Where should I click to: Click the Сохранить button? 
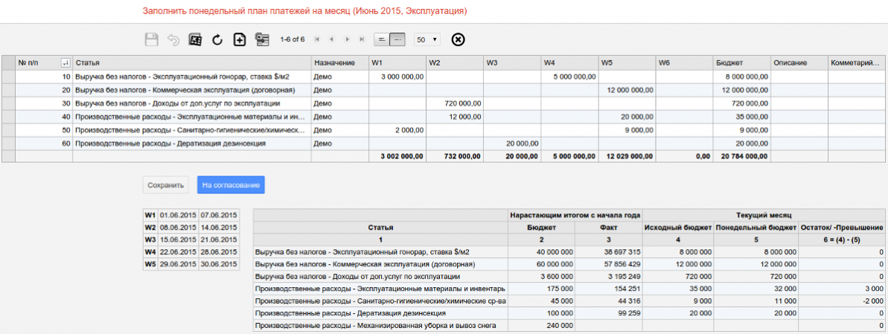165,185
